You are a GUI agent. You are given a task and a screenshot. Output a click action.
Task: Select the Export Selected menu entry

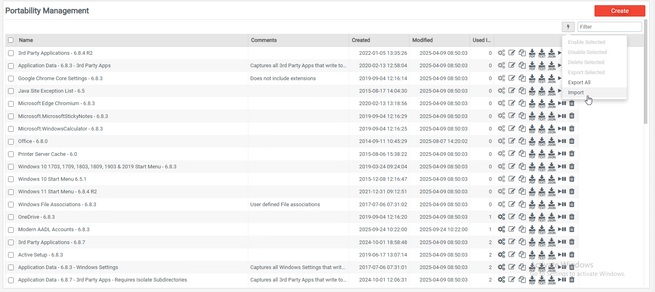[594, 72]
